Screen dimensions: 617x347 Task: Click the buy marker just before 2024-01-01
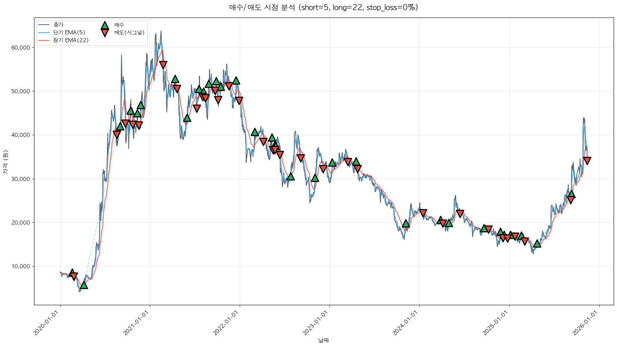pyautogui.click(x=406, y=223)
